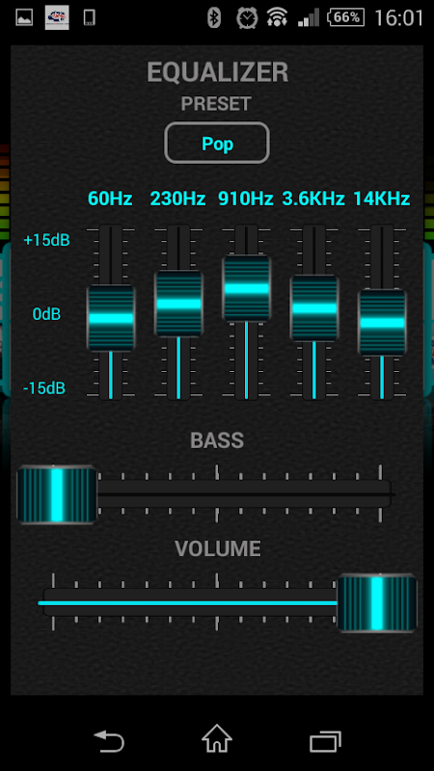Image resolution: width=434 pixels, height=771 pixels.
Task: Tap the 16:01 clock in status bar
Action: (x=399, y=18)
